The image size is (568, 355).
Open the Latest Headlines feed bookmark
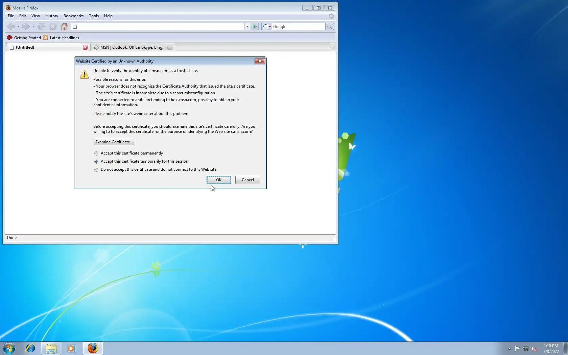(61, 38)
